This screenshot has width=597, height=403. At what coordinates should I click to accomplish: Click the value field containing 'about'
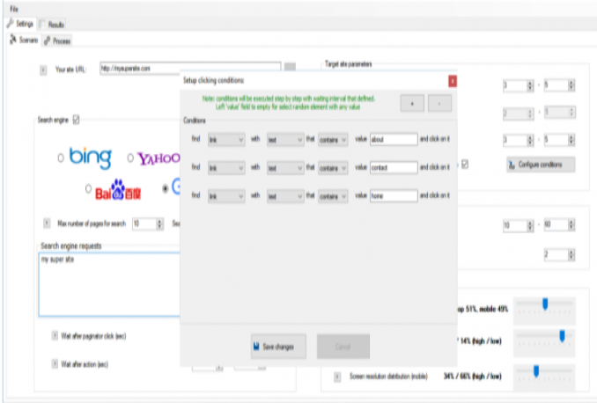393,139
